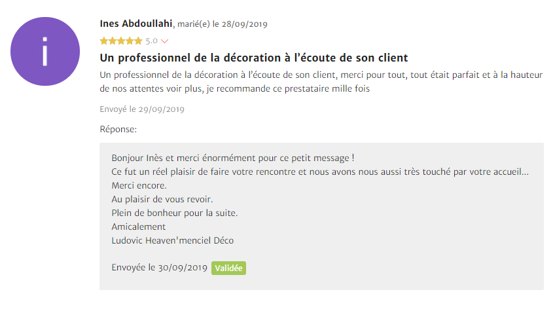Click the Envoyé le 29/09/2019 date

(x=142, y=109)
